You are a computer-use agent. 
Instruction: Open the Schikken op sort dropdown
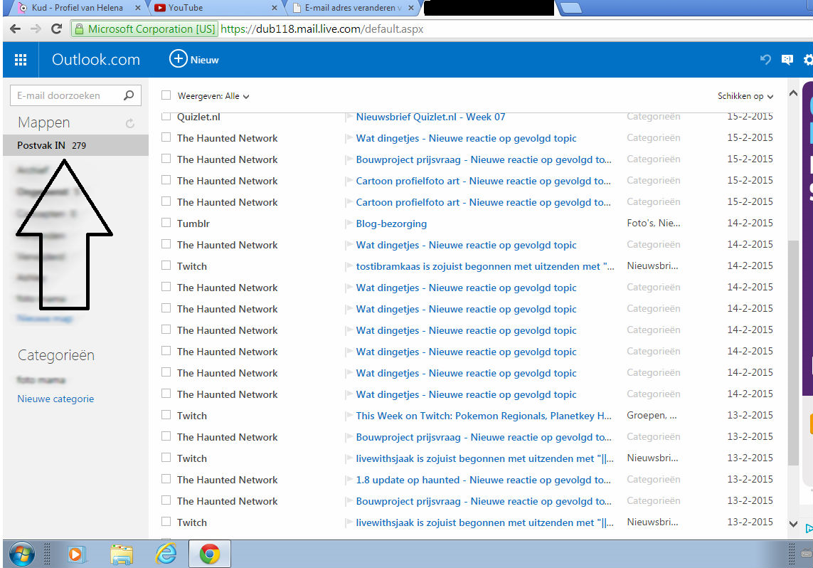click(x=745, y=96)
